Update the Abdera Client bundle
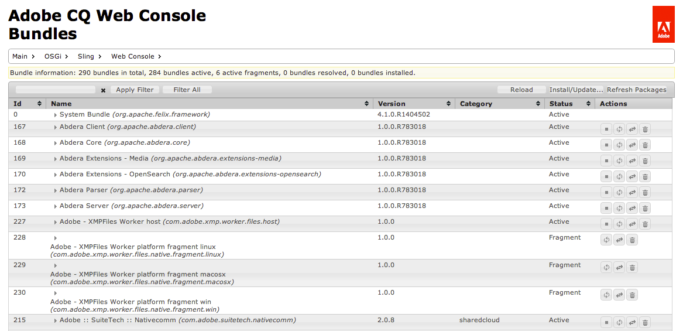Viewport: 683px width, 331px height. coord(632,129)
